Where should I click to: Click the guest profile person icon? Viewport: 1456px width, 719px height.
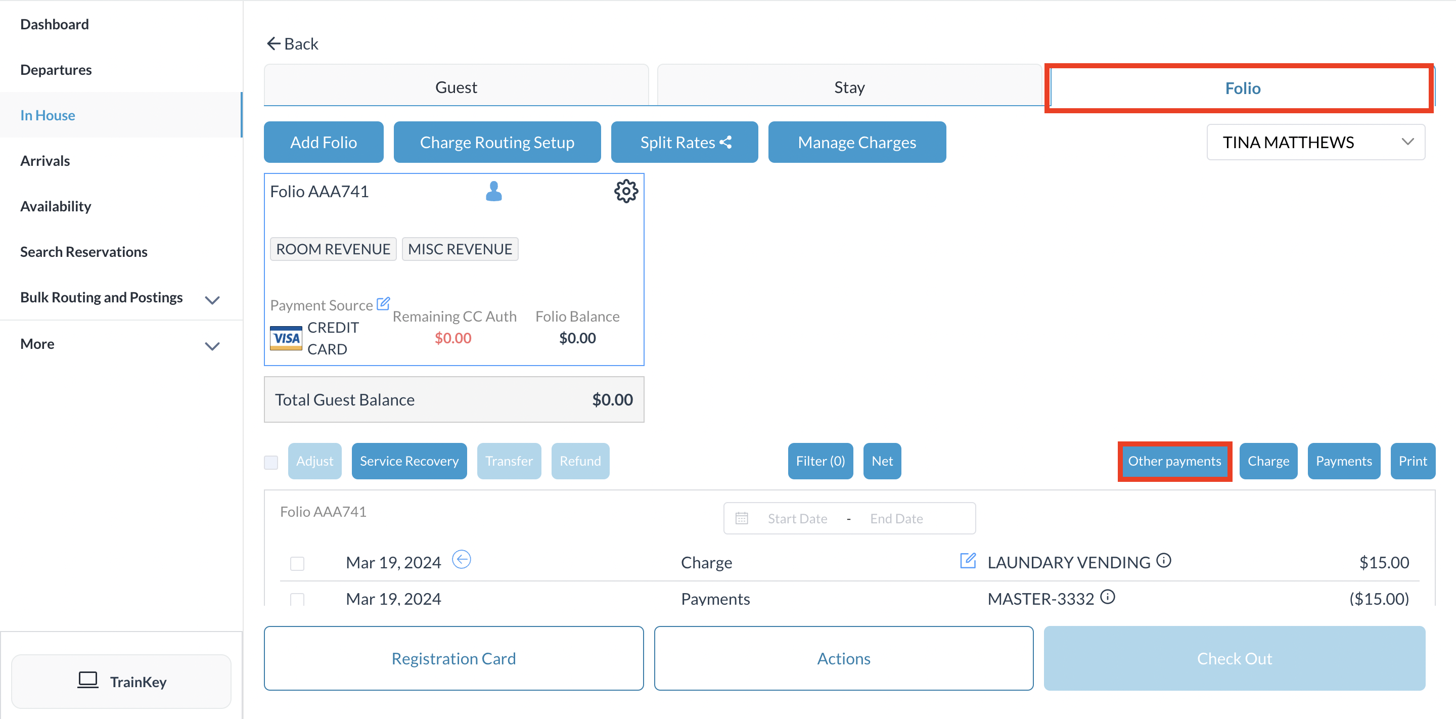493,192
